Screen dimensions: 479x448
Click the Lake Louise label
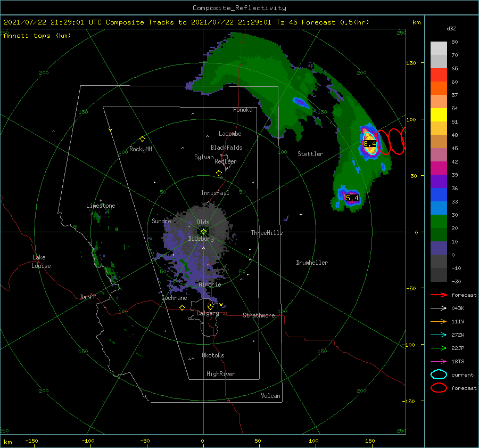41,262
